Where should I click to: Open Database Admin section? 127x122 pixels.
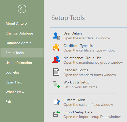[18, 43]
